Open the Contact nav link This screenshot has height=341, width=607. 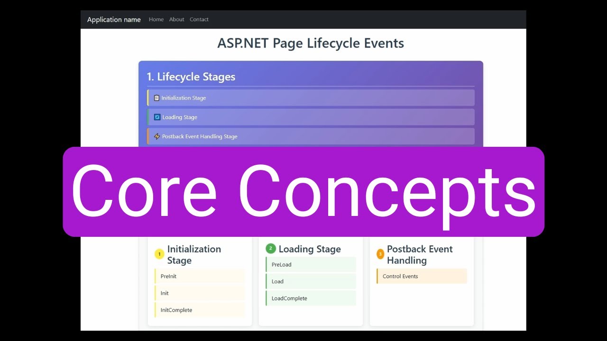point(199,19)
